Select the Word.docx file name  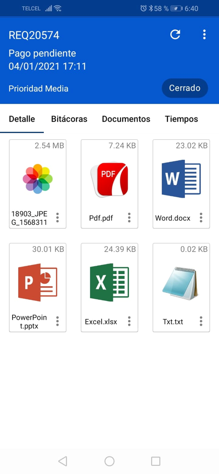(x=173, y=218)
